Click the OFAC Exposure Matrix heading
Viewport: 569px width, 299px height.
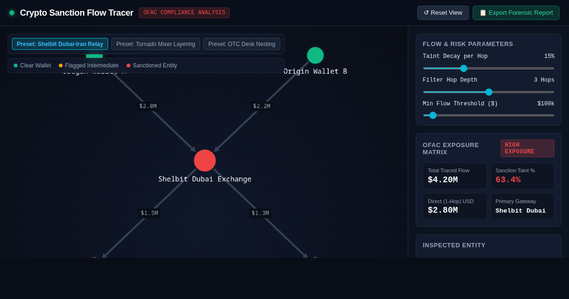(x=451, y=149)
